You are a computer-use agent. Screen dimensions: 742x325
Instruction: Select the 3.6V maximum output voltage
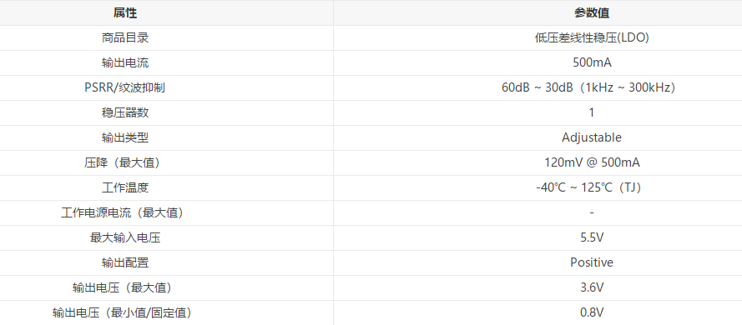pyautogui.click(x=592, y=288)
